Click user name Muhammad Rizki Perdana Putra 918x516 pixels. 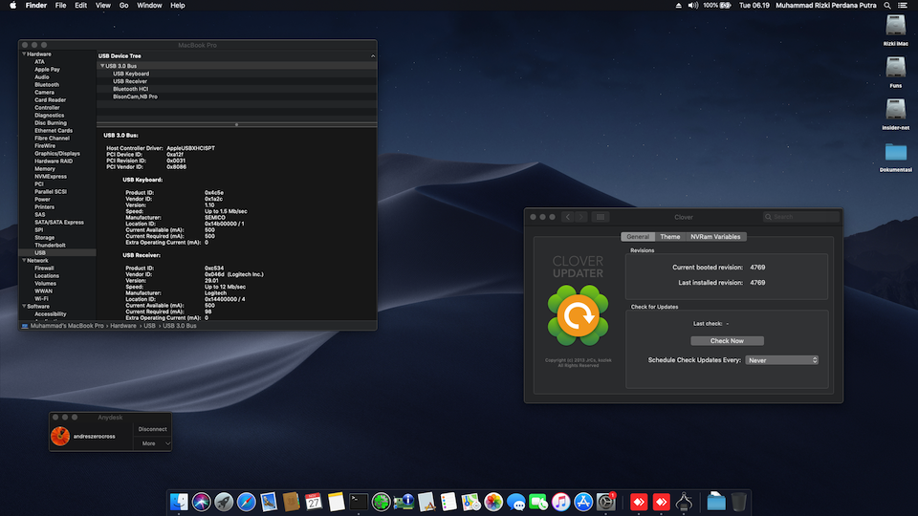[x=826, y=6]
